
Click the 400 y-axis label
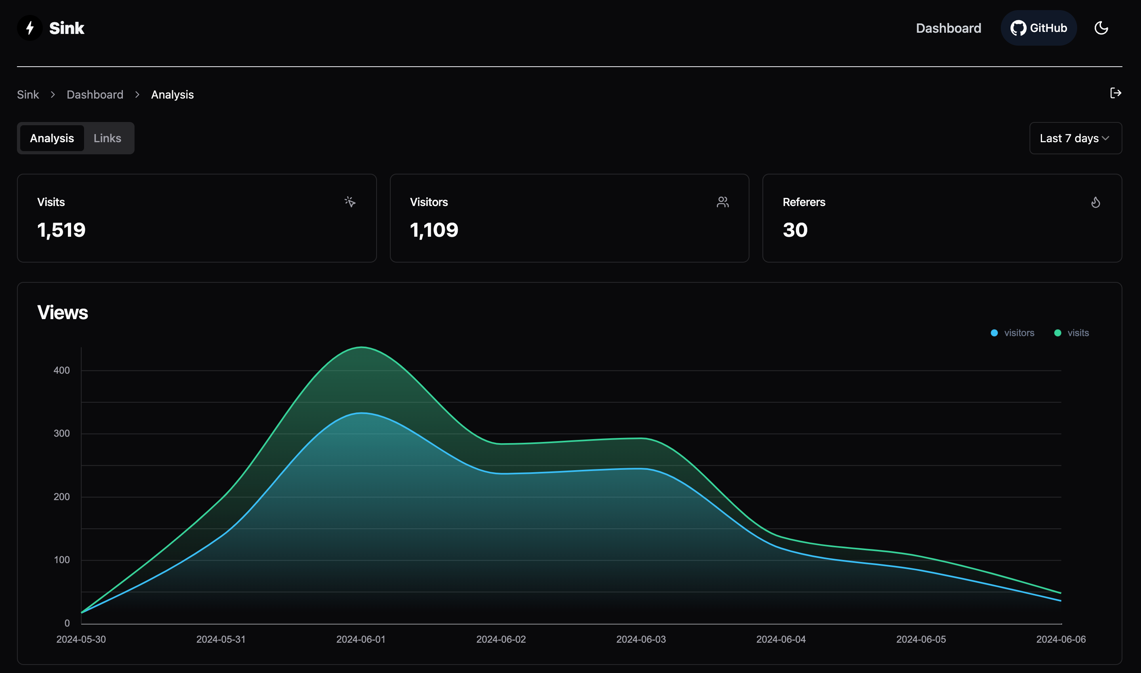[62, 370]
